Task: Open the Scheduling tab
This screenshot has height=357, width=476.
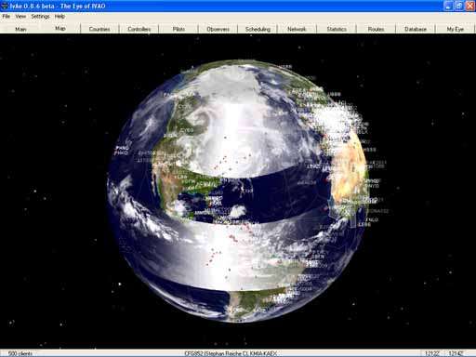Action: [x=258, y=29]
